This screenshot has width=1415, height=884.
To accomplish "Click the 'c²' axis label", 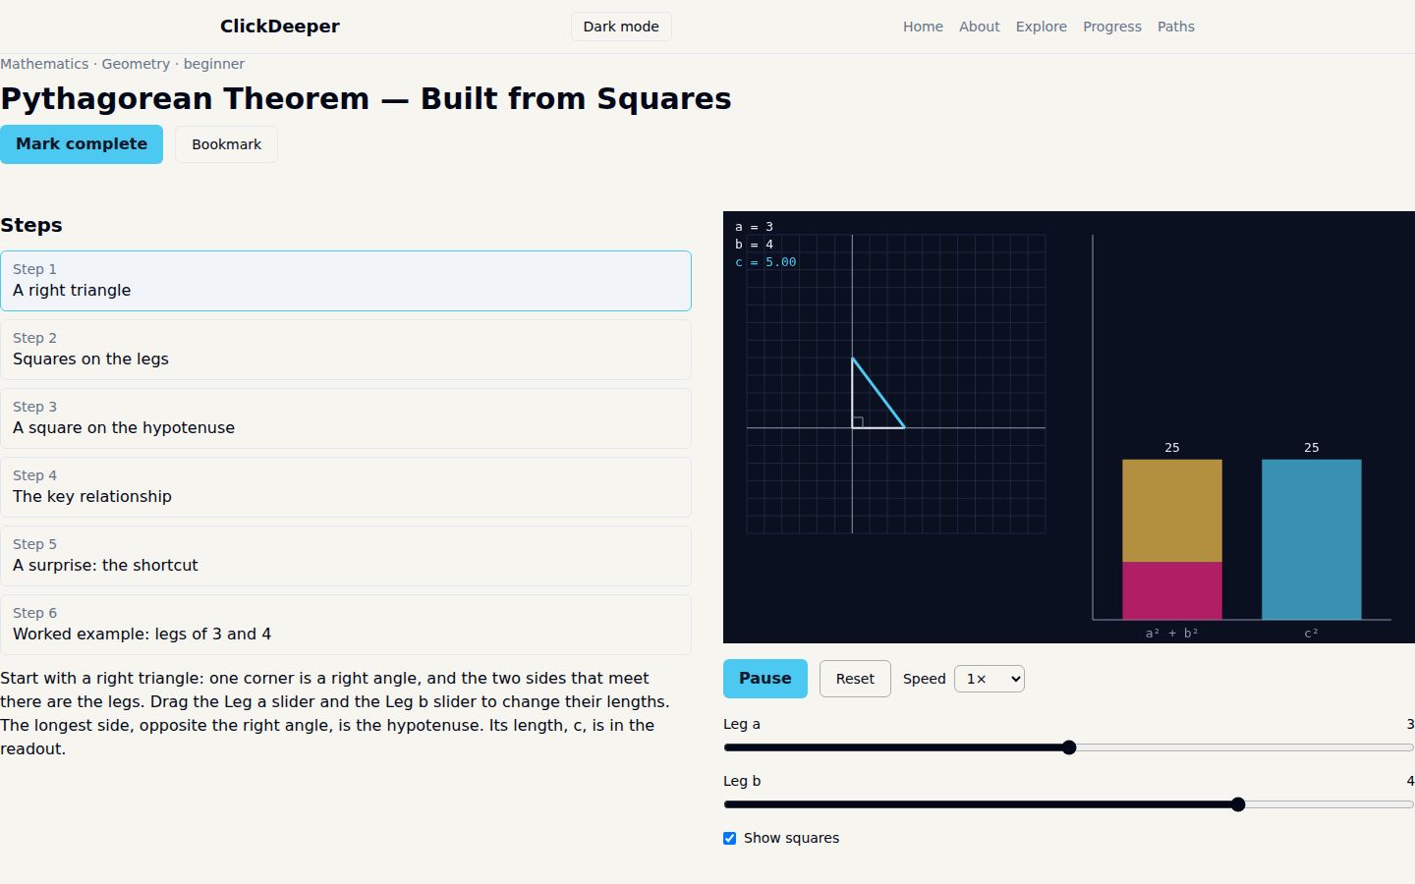I will (x=1311, y=634).
